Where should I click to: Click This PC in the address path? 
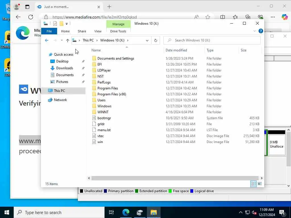coord(88,40)
